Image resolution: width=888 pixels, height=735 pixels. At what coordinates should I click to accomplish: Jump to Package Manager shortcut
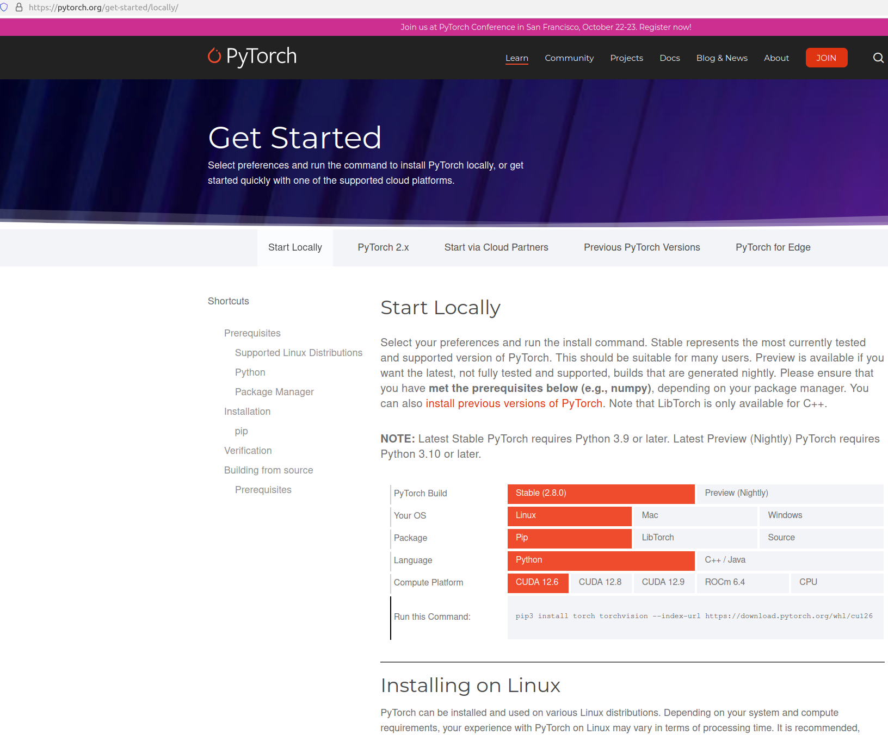pyautogui.click(x=274, y=392)
